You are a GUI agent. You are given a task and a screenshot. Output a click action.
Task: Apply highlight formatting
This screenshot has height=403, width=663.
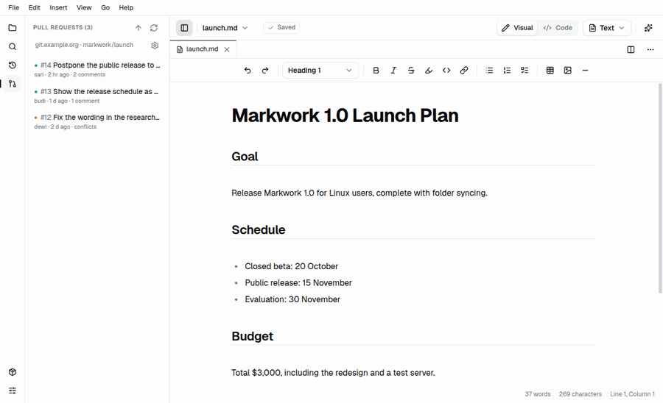point(429,71)
